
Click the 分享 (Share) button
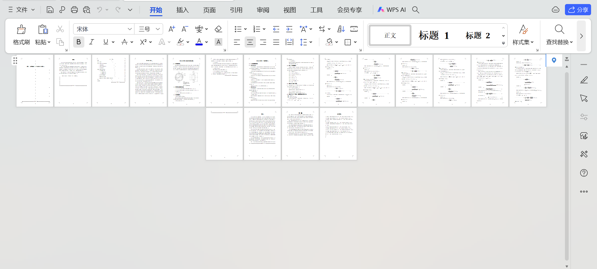click(578, 10)
